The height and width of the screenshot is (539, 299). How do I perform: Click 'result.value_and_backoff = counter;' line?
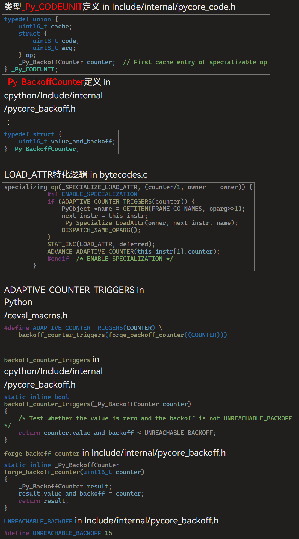pos(81,494)
